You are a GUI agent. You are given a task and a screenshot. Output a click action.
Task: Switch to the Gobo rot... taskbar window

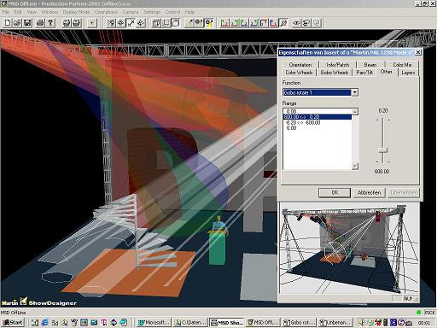[x=299, y=322]
